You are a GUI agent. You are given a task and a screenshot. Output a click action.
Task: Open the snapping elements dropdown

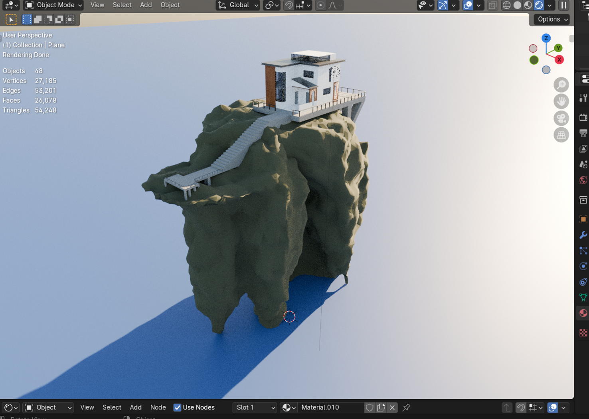click(303, 5)
